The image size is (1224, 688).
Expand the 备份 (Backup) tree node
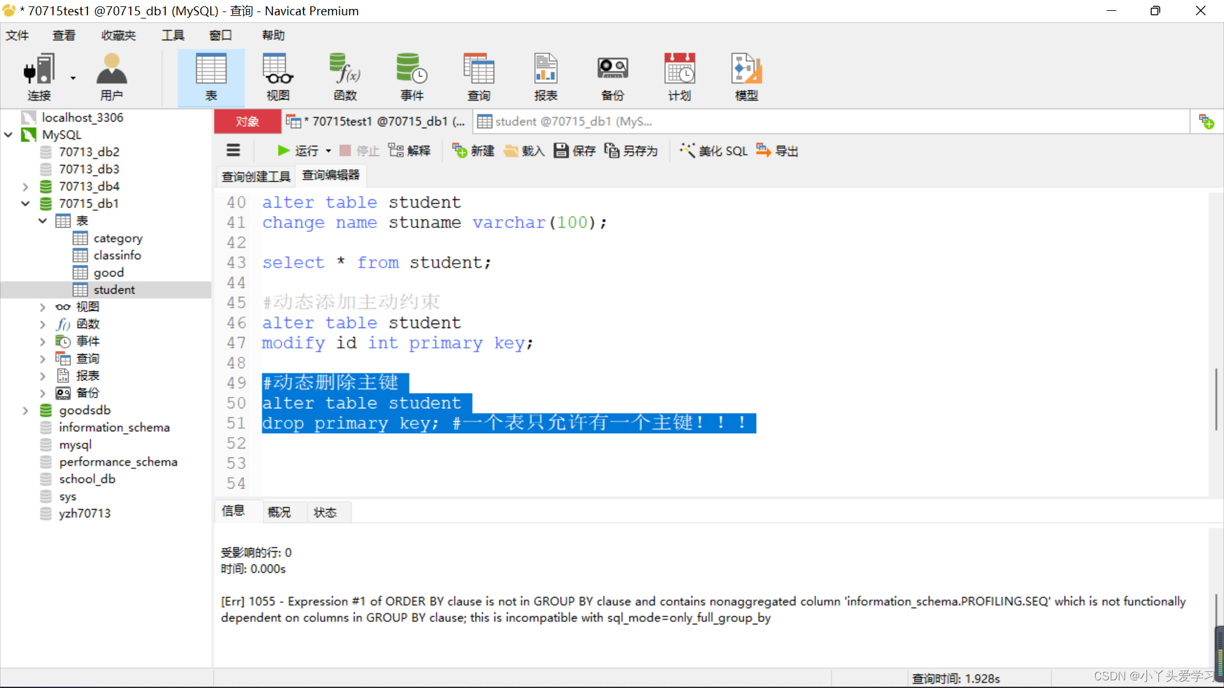(43, 393)
